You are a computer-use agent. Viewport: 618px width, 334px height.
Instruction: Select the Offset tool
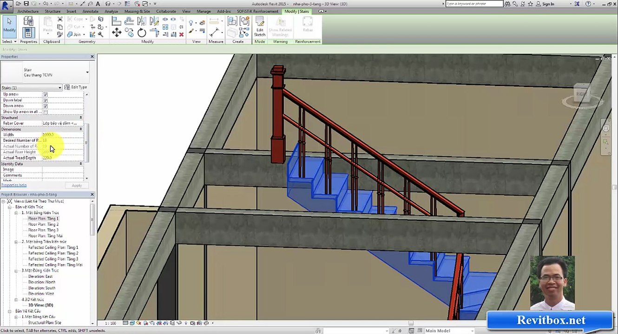129,21
